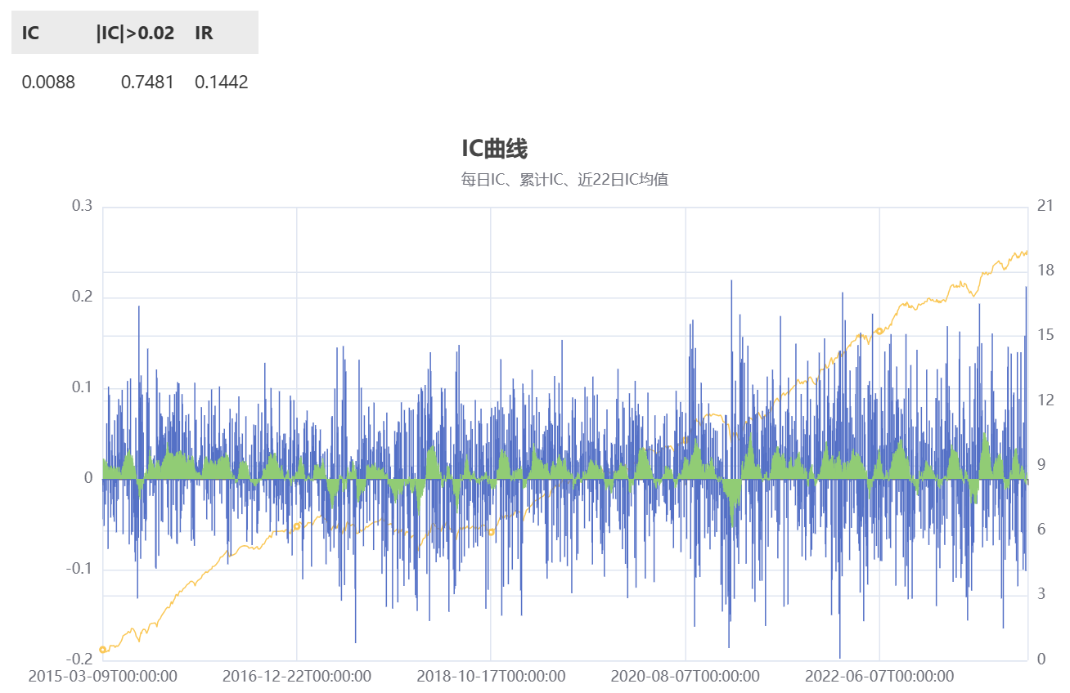Image resolution: width=1070 pixels, height=693 pixels.
Task: Select the 2018-10-17T00:00:00 date label
Action: pos(491,677)
